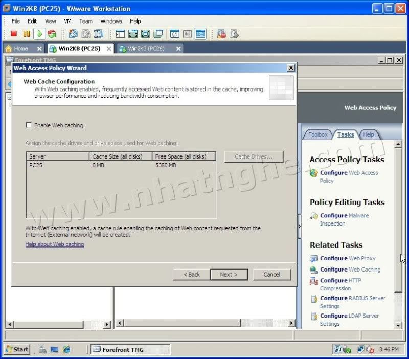Image resolution: width=409 pixels, height=359 pixels.
Task: Collapse the task pane with the splitter arrow
Action: (299, 226)
